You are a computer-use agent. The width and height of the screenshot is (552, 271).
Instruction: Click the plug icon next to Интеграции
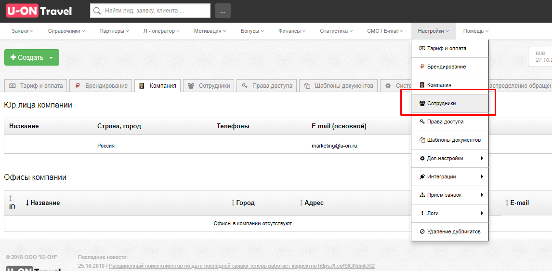coord(422,176)
